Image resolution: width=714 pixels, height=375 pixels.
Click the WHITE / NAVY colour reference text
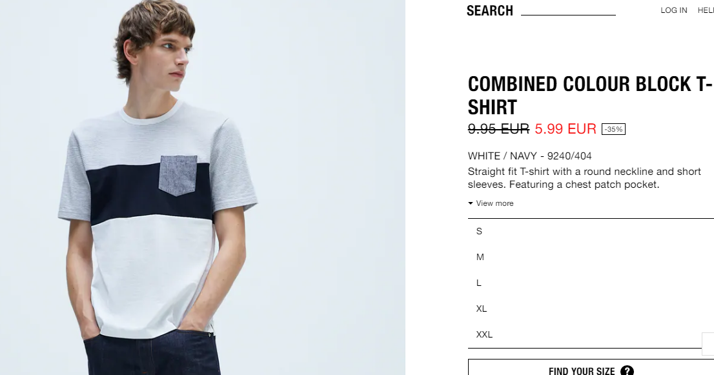[x=529, y=156]
